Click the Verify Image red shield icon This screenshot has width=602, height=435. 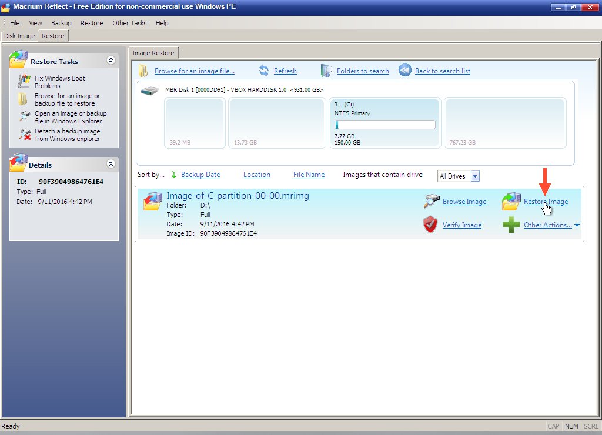tap(430, 225)
